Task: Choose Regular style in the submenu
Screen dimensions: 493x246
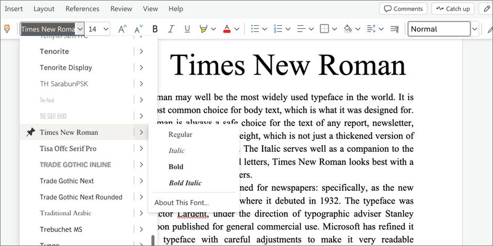Action: click(180, 135)
